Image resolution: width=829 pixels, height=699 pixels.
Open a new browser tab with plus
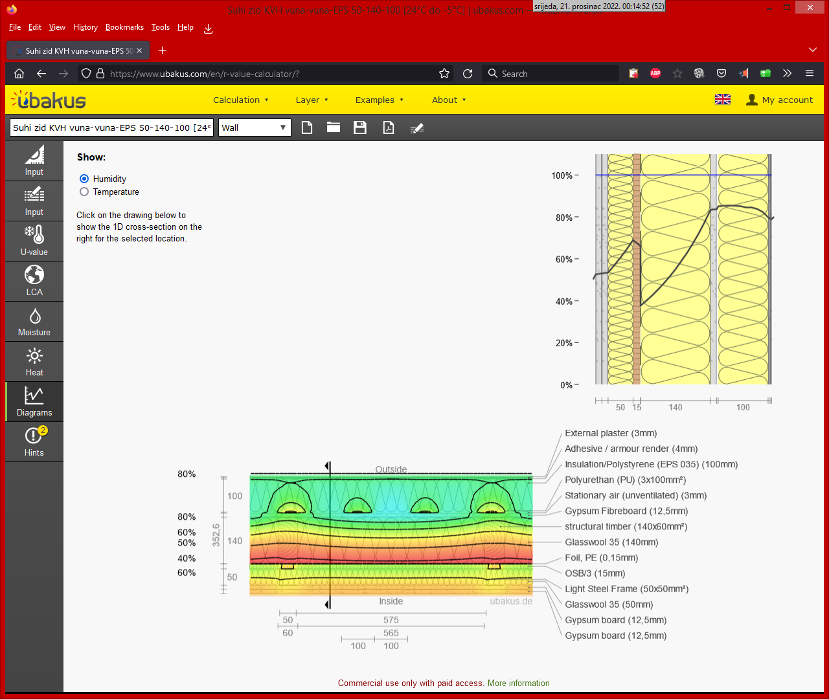163,50
